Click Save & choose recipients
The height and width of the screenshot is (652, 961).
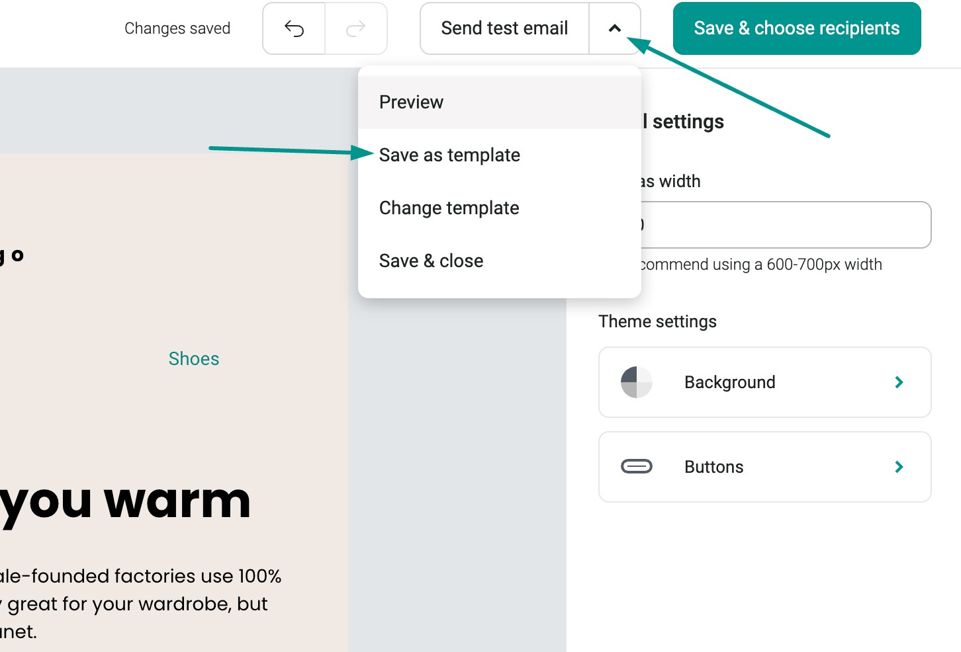796,28
